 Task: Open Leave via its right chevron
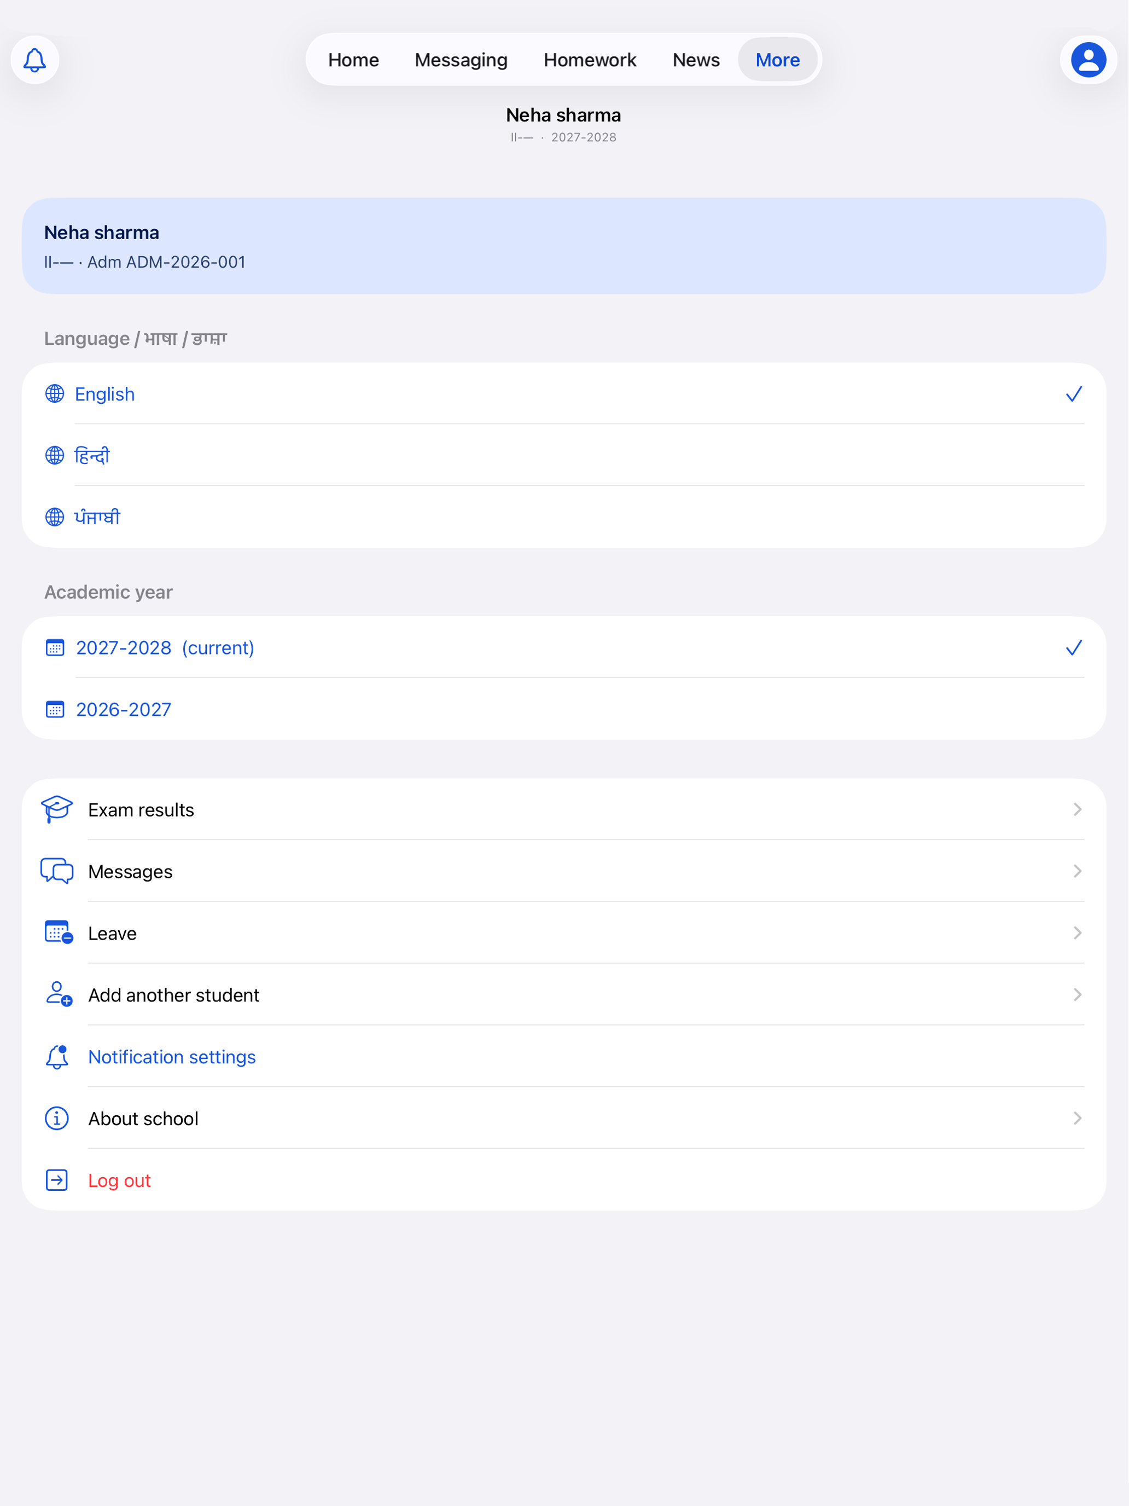1077,932
